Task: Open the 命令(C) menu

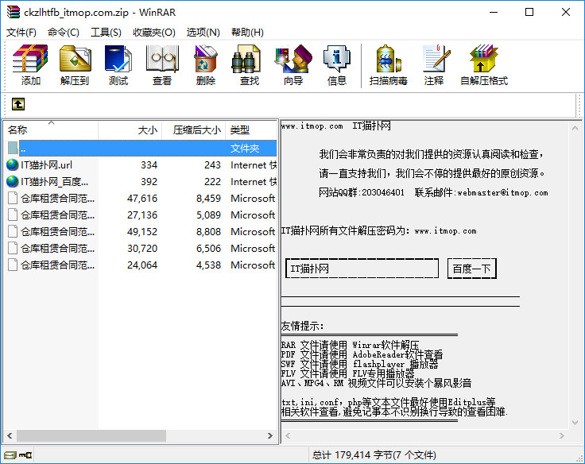Action: pos(64,33)
